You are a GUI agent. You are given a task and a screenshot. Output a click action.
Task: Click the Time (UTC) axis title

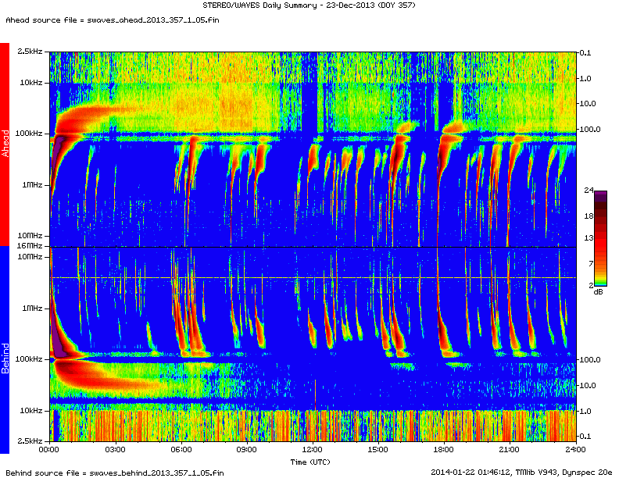tap(312, 462)
